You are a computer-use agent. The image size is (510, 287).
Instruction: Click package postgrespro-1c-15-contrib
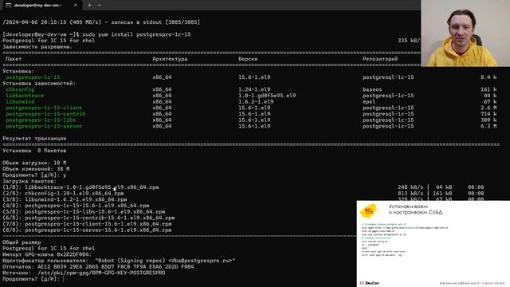point(45,114)
